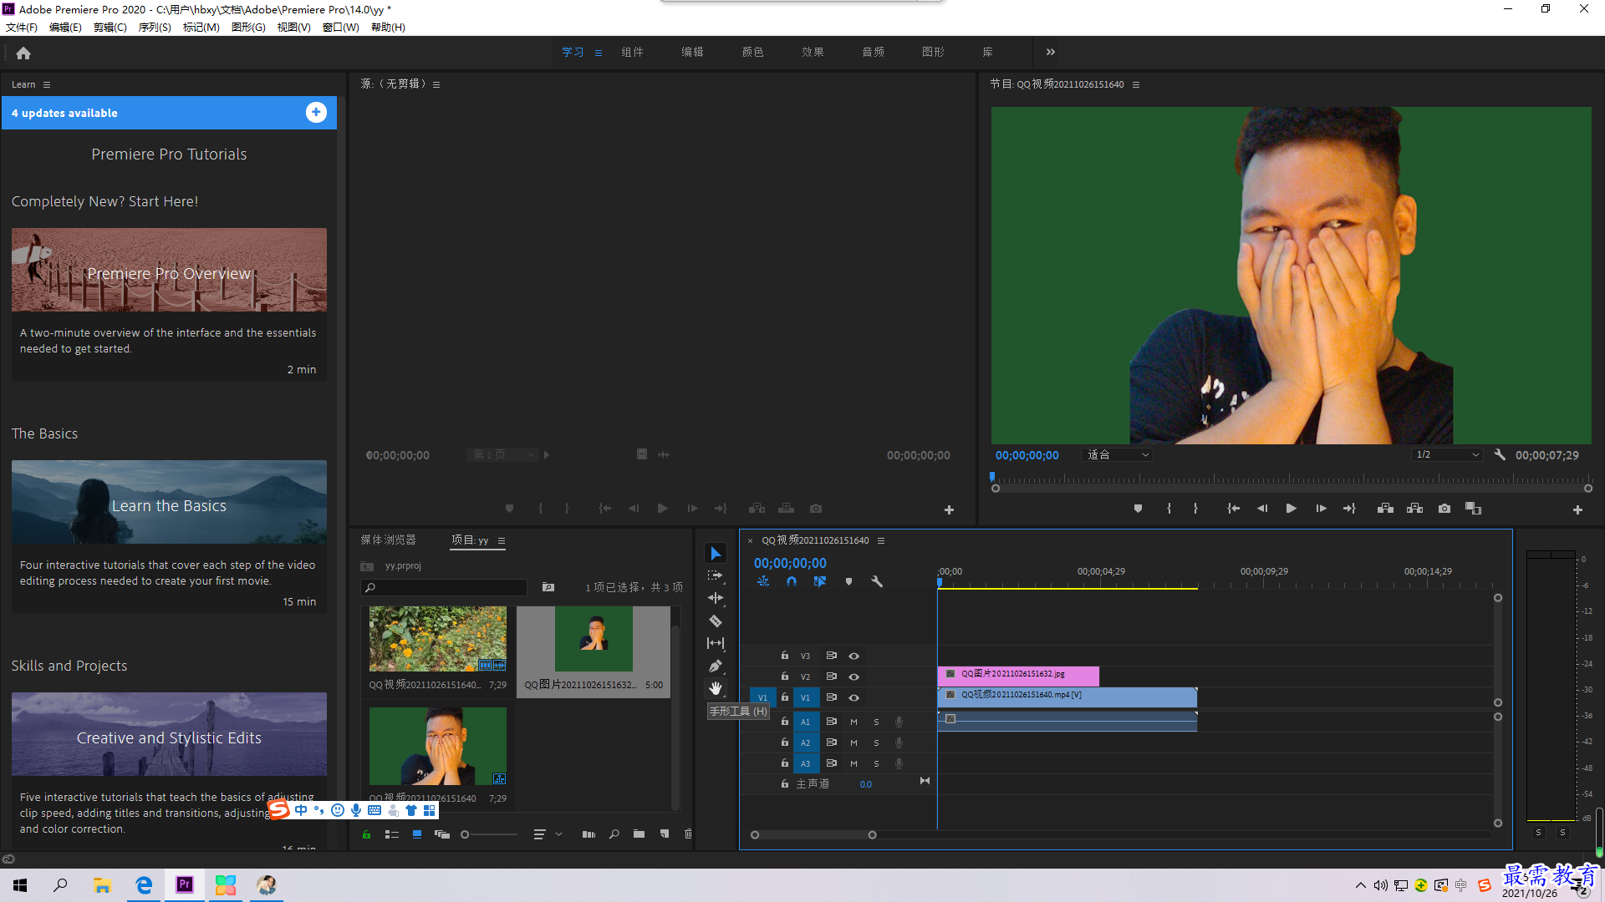Viewport: 1605px width, 902px height.
Task: Click in the project search field
Action: tap(444, 588)
